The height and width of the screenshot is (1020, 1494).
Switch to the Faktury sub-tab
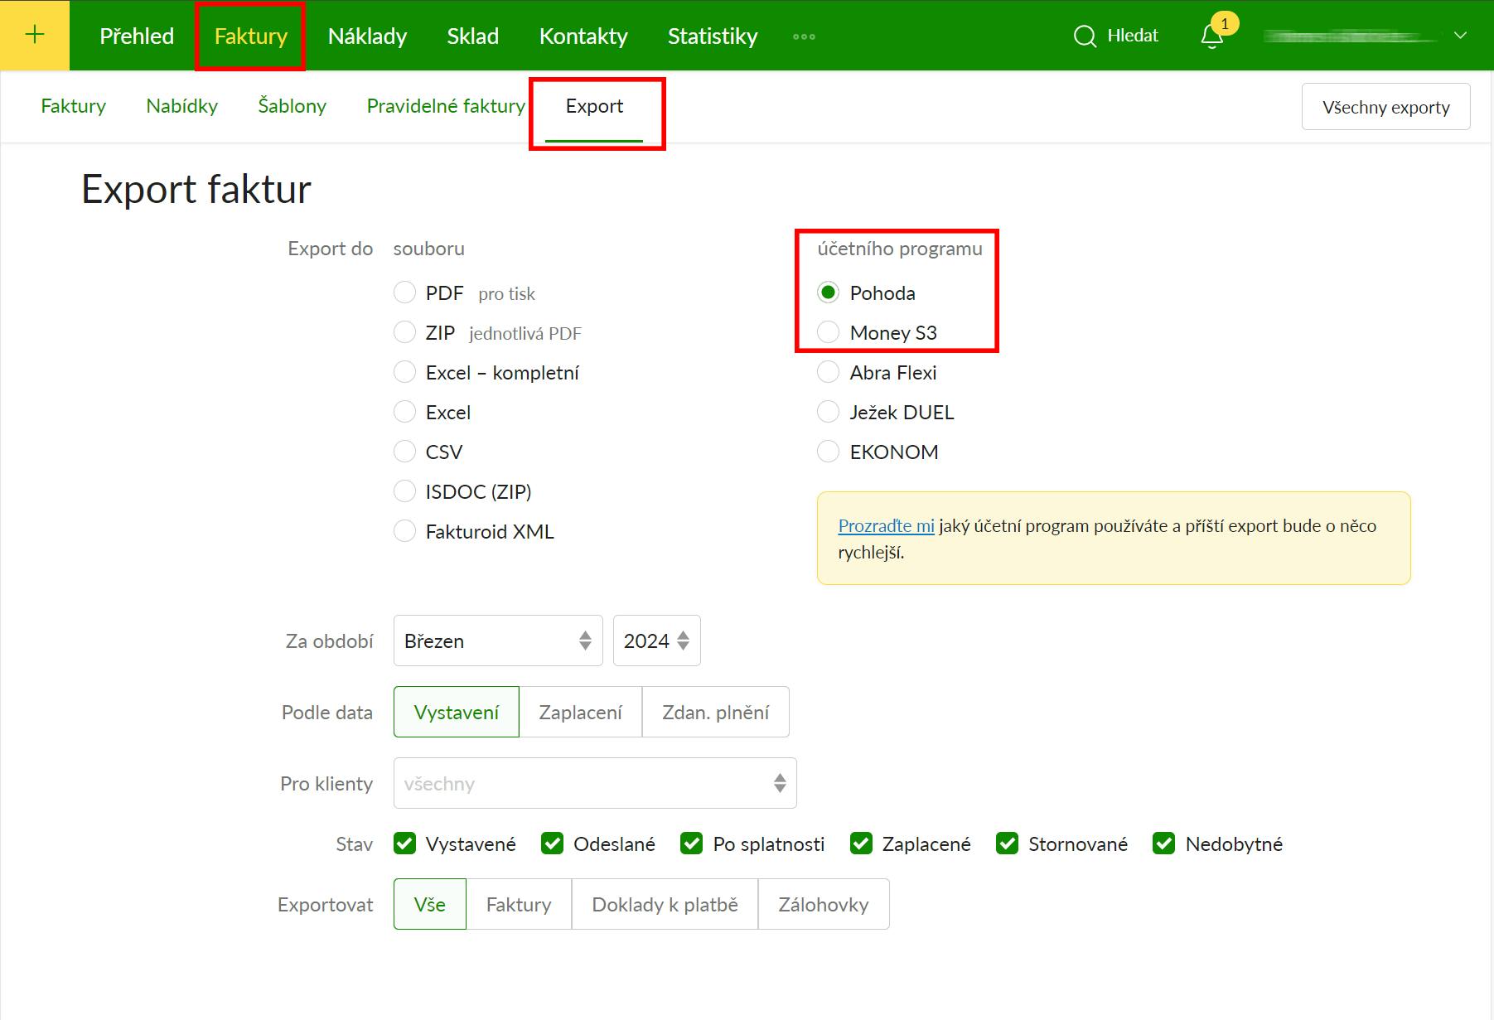pyautogui.click(x=74, y=106)
